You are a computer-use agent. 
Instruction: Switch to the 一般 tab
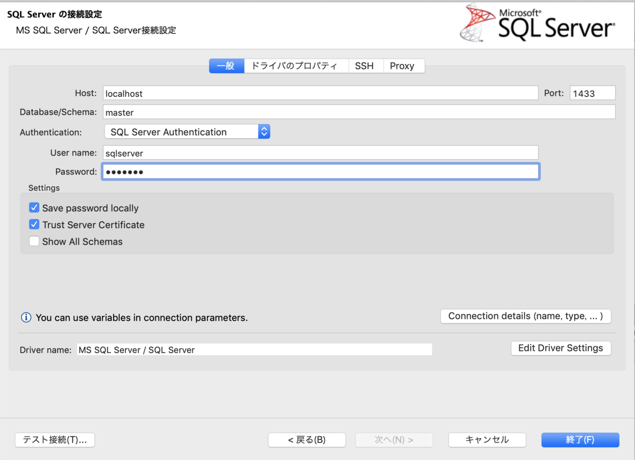pyautogui.click(x=226, y=66)
